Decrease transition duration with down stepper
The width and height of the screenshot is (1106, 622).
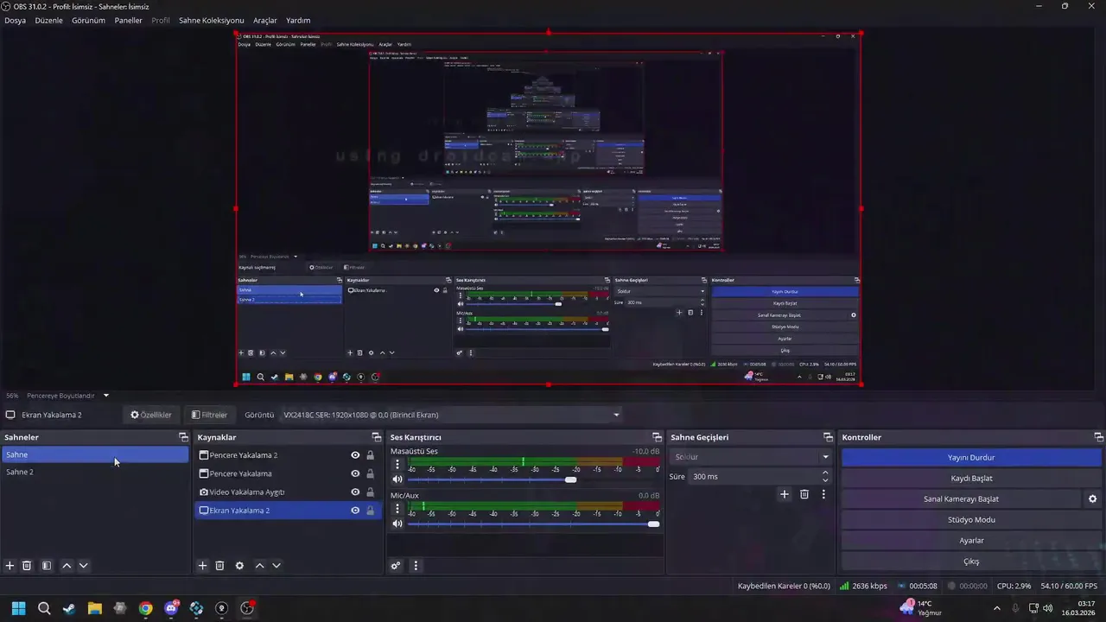(825, 480)
